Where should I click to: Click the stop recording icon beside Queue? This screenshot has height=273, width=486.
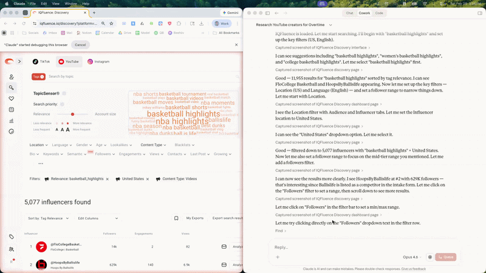[430, 257]
